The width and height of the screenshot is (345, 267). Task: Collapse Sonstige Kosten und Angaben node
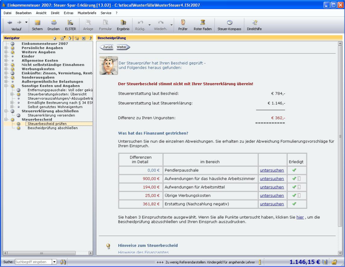click(6, 86)
